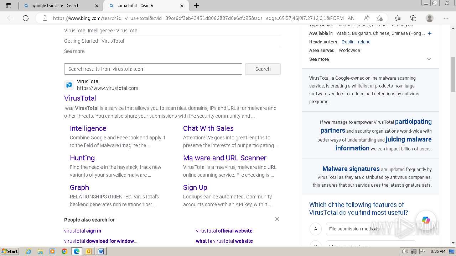
Task: Search virustotal download for window
Action: 100,241
